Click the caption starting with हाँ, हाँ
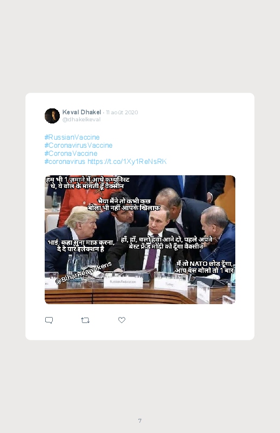Screen dimensions: 280x433 (x=166, y=243)
